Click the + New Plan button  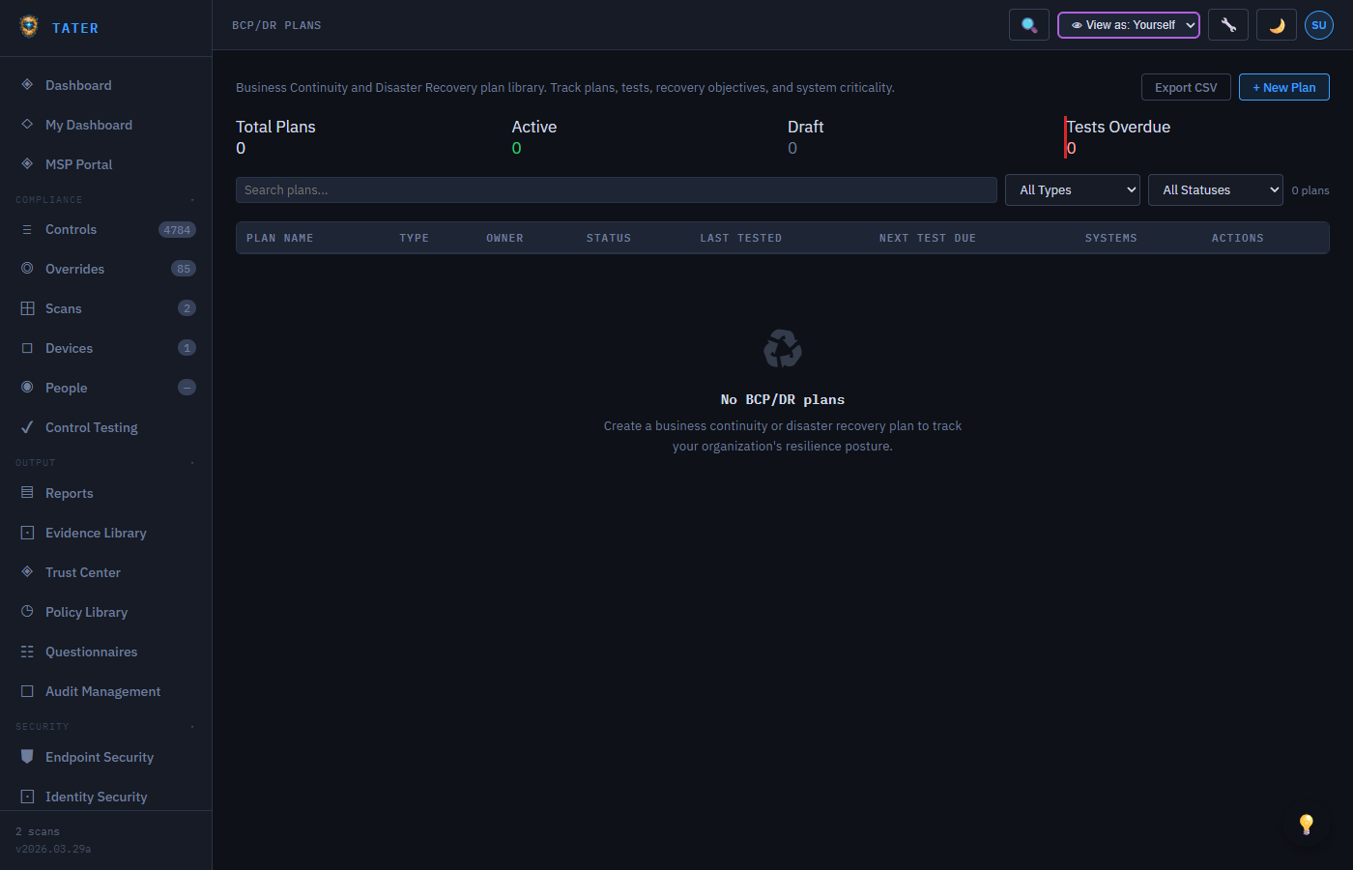1284,87
